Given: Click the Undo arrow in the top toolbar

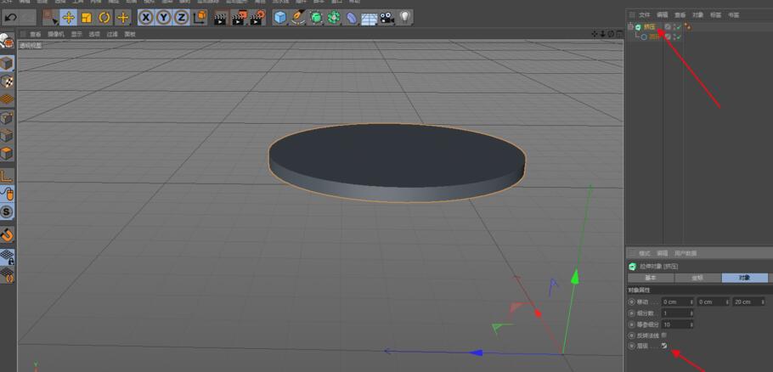Looking at the screenshot, I should 10,17.
